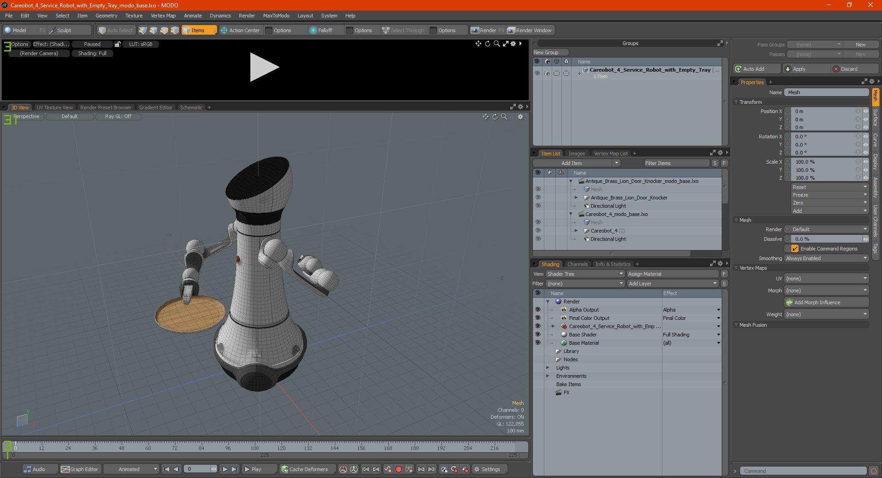
Task: Toggle visibility of Final Color Output
Action: pyautogui.click(x=537, y=318)
